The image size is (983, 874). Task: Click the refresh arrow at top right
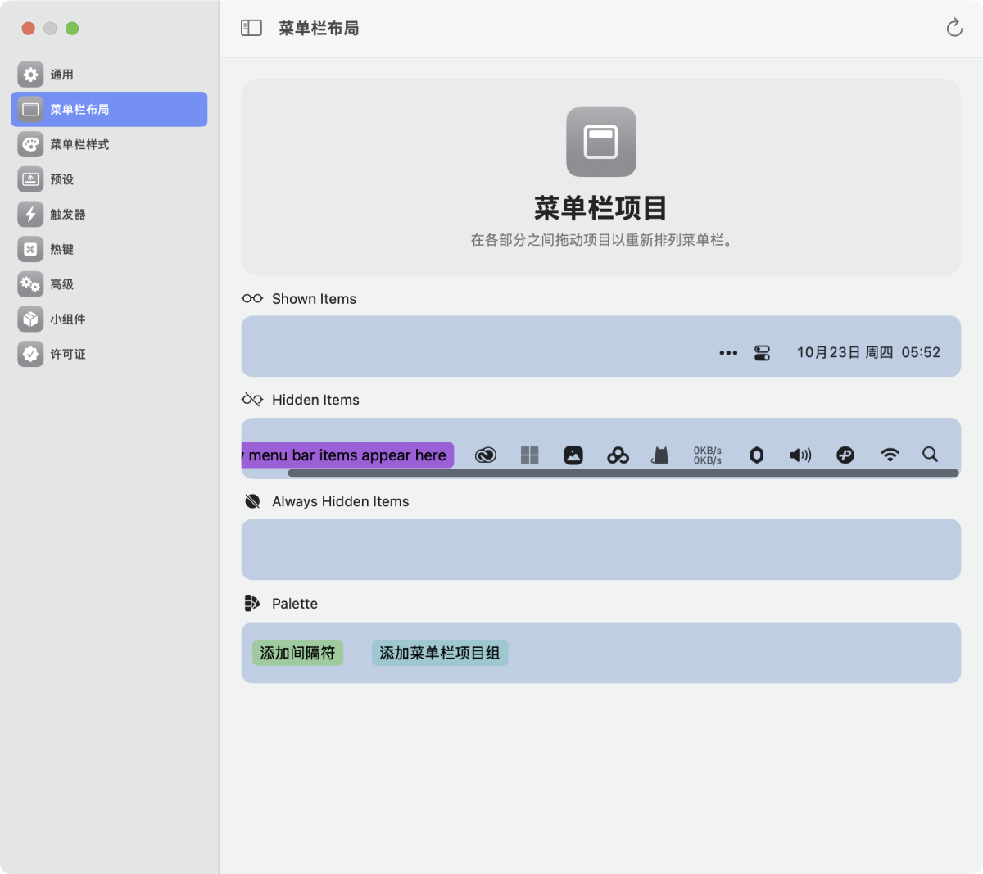pyautogui.click(x=954, y=28)
